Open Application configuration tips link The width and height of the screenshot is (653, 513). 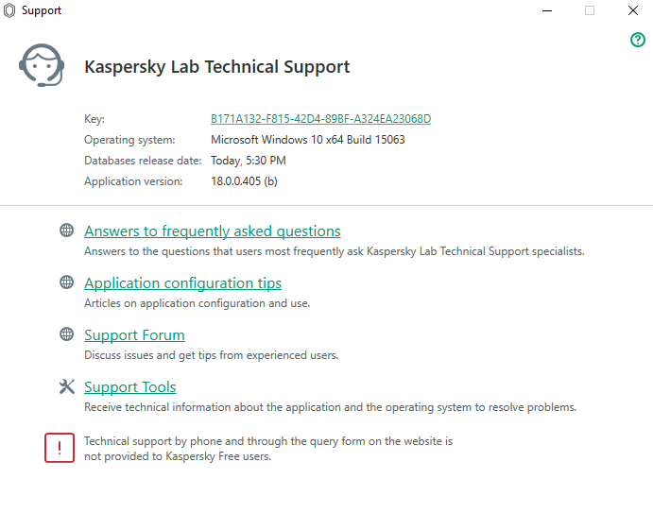tap(182, 283)
